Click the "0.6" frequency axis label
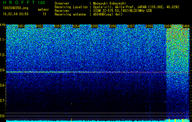 (x=3, y=116)
